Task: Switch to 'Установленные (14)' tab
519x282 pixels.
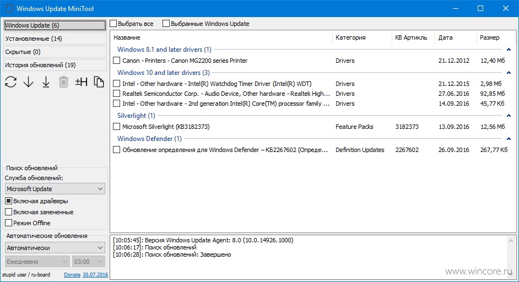Action: tap(55, 39)
